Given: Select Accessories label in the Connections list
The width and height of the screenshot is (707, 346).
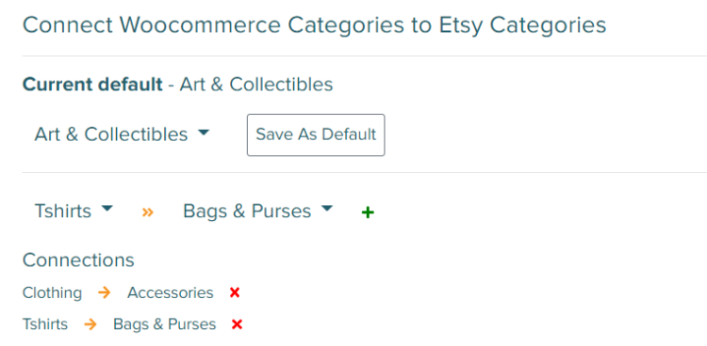Looking at the screenshot, I should tap(171, 293).
